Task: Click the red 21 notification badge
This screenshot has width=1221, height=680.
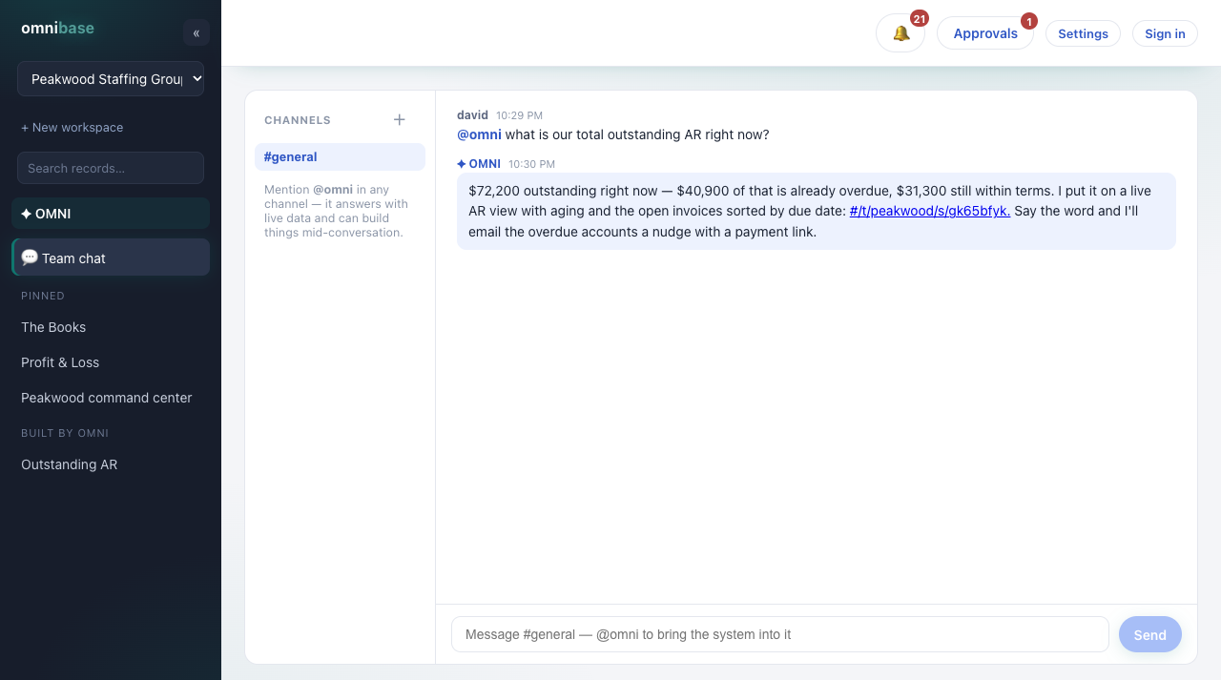Action: [x=920, y=18]
